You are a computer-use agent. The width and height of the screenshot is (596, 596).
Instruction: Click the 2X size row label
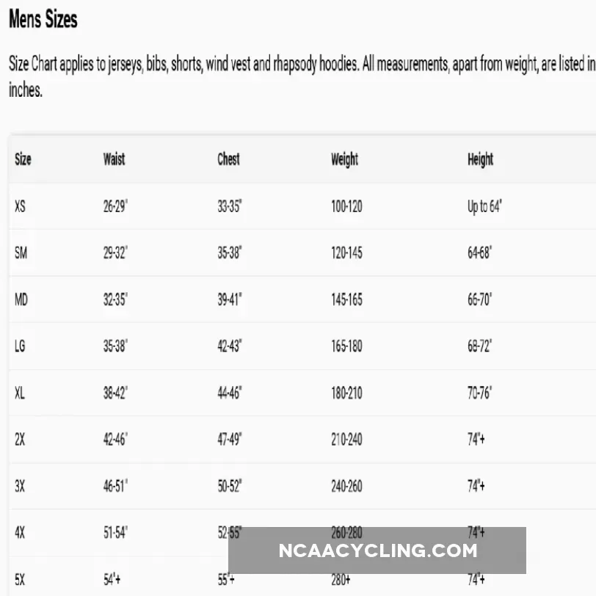click(20, 440)
